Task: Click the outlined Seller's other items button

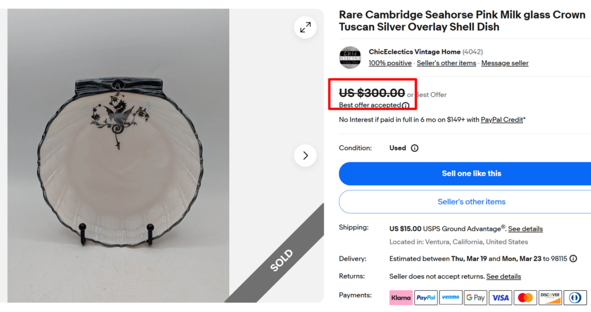Action: coord(471,202)
